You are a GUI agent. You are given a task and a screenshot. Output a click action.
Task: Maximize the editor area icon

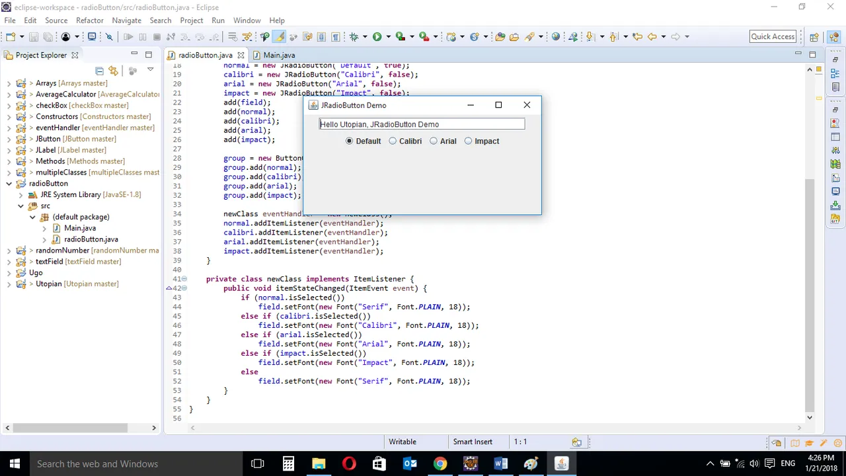812,54
